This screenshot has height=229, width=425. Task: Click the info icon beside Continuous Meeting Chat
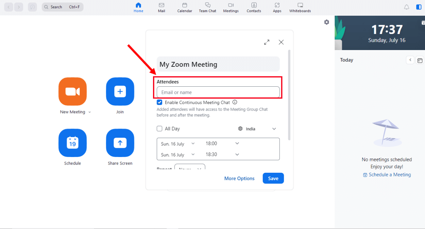pos(235,102)
